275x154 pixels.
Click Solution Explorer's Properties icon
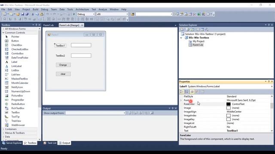point(182,30)
